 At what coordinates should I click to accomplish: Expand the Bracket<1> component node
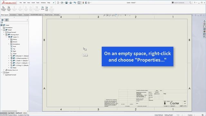click(x=9, y=56)
